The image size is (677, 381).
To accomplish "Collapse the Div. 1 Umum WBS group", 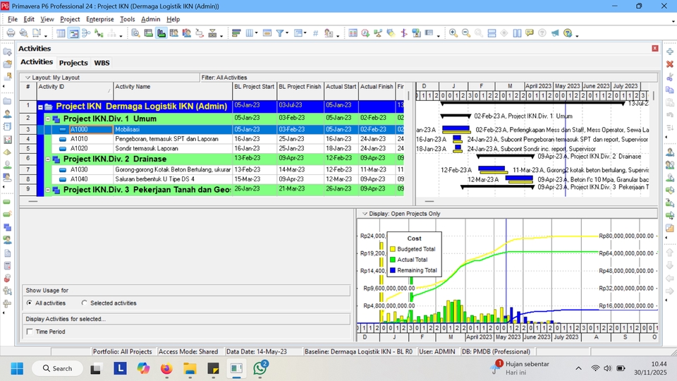I will (48, 119).
